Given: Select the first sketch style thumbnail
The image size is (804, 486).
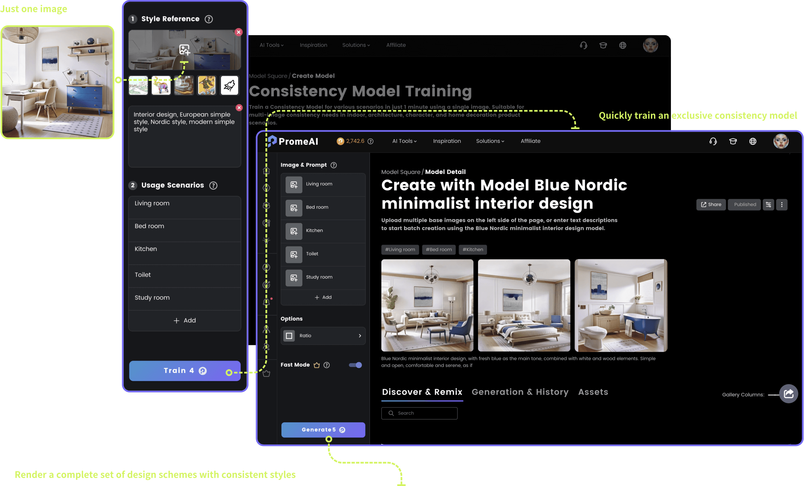Looking at the screenshot, I should coord(138,85).
